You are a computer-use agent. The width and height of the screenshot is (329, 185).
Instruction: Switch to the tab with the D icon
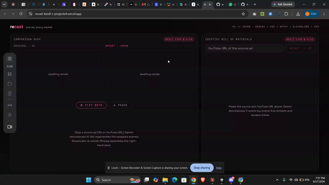(44, 4)
